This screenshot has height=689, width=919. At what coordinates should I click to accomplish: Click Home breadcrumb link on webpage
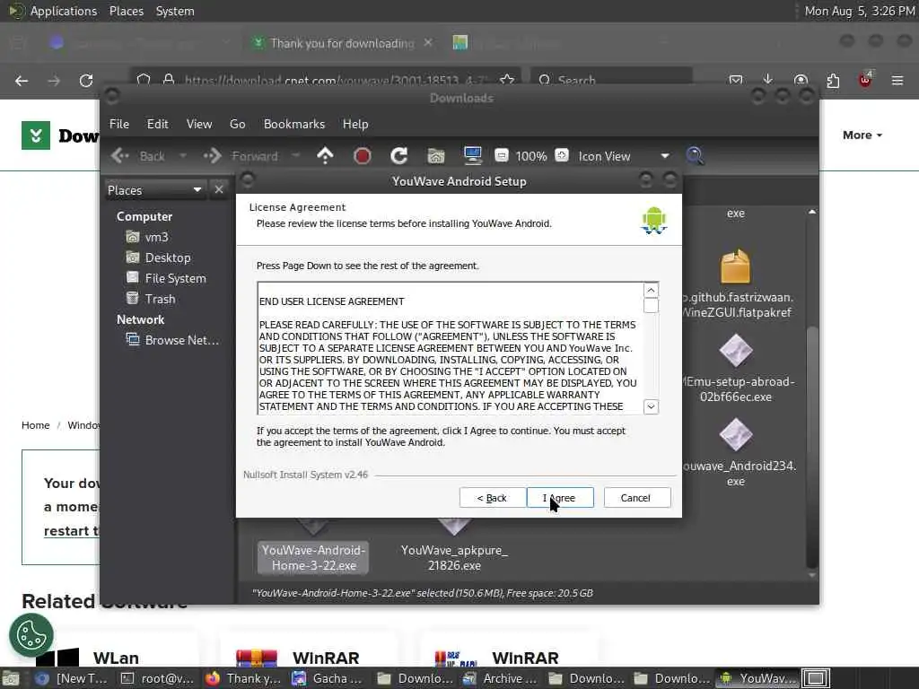[36, 425]
